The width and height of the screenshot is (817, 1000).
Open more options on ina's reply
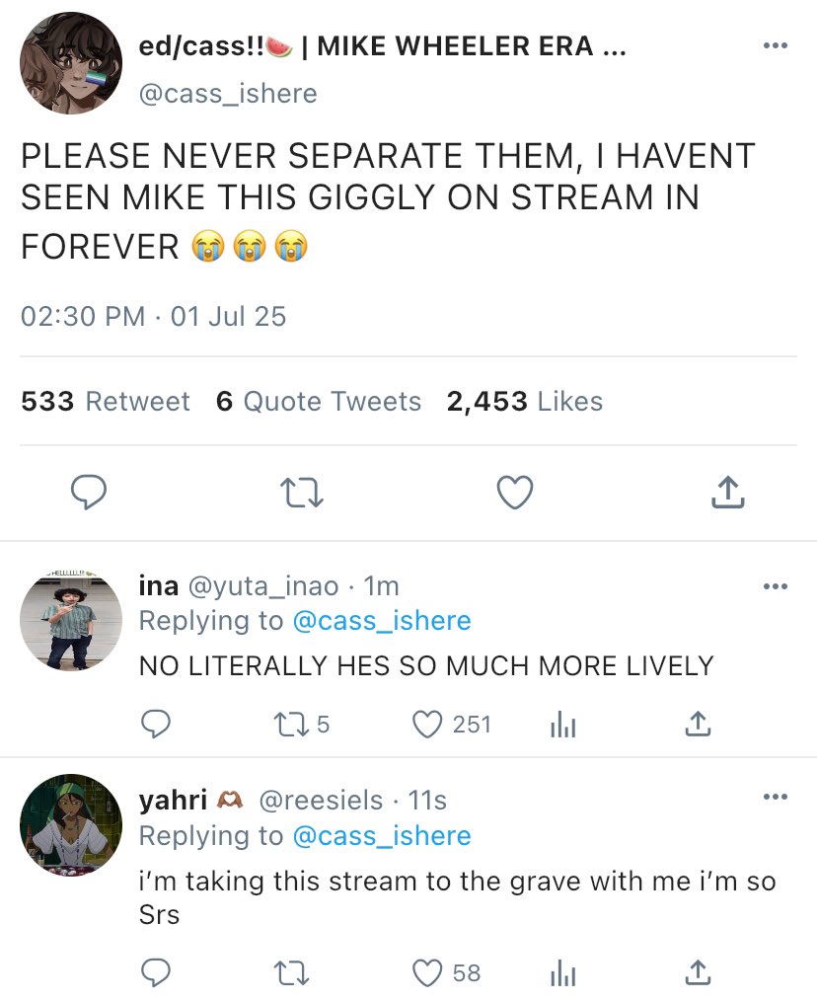coord(776,586)
